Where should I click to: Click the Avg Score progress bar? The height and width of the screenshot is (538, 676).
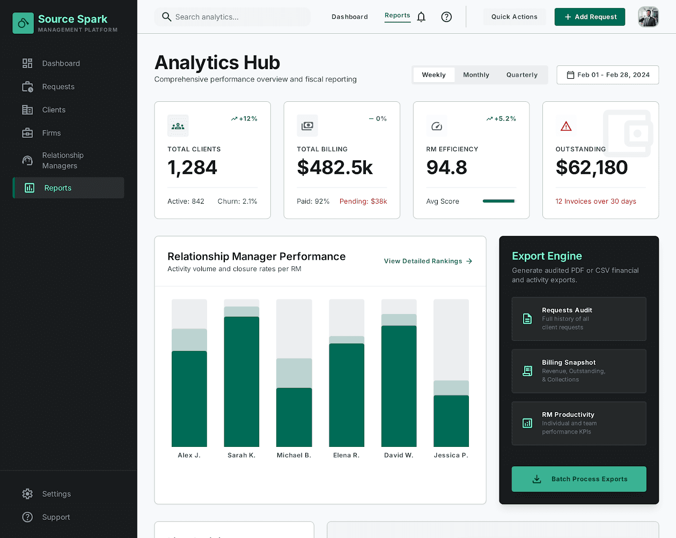point(498,201)
